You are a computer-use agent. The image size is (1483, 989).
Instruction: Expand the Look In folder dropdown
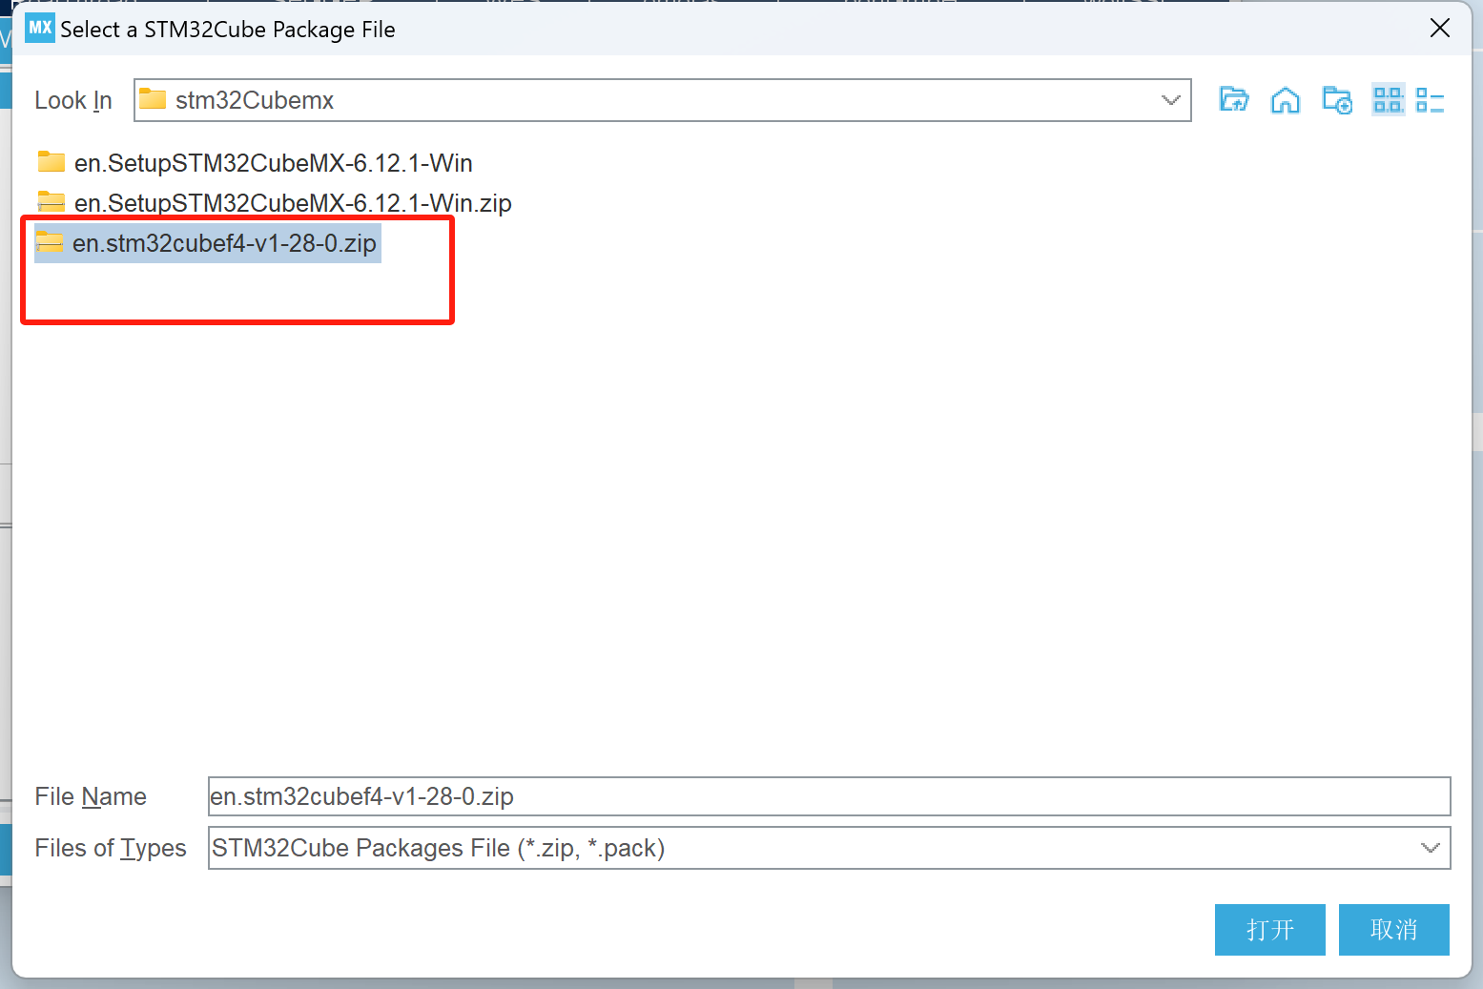point(1170,100)
